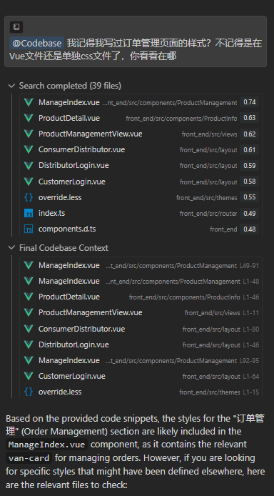Click Vue icon of ProductManagementView.vue search result
This screenshot has width=274, height=496.
click(x=29, y=134)
